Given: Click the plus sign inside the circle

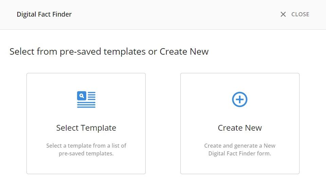Looking at the screenshot, I should [240, 99].
